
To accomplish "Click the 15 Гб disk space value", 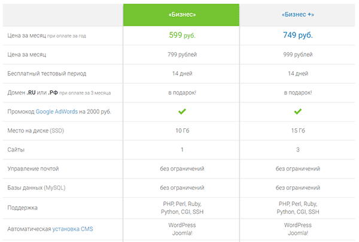I will coord(298,131).
